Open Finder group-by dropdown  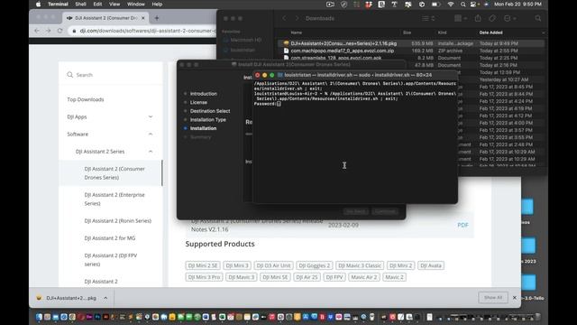[x=461, y=18]
